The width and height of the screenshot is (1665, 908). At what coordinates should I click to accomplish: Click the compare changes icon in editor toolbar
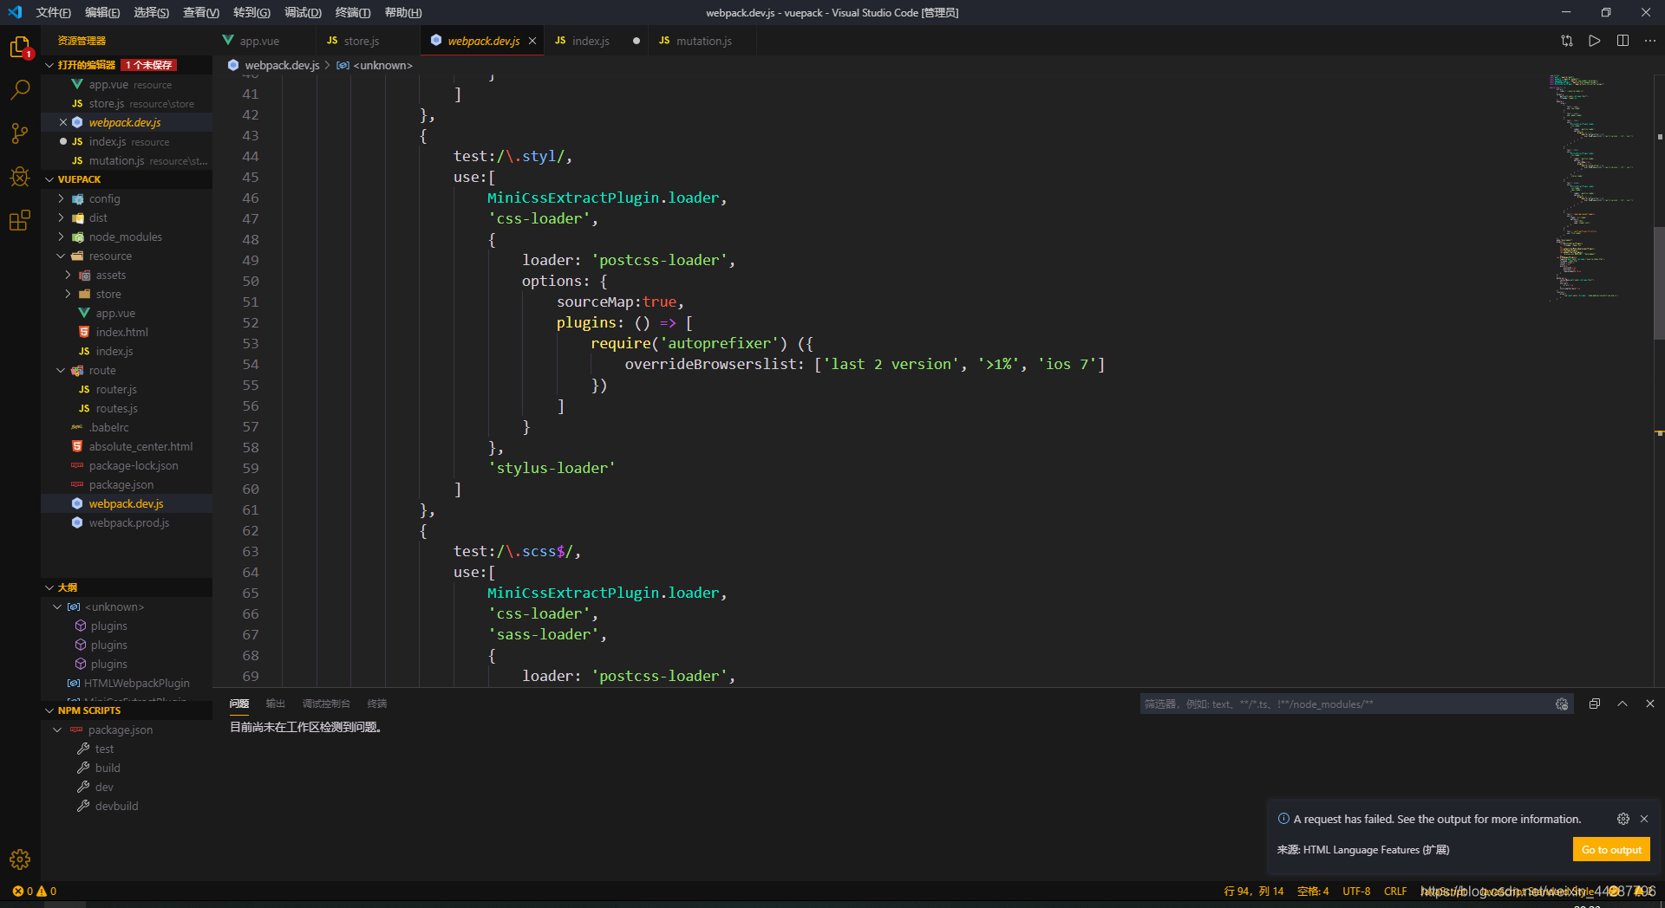tap(1567, 41)
